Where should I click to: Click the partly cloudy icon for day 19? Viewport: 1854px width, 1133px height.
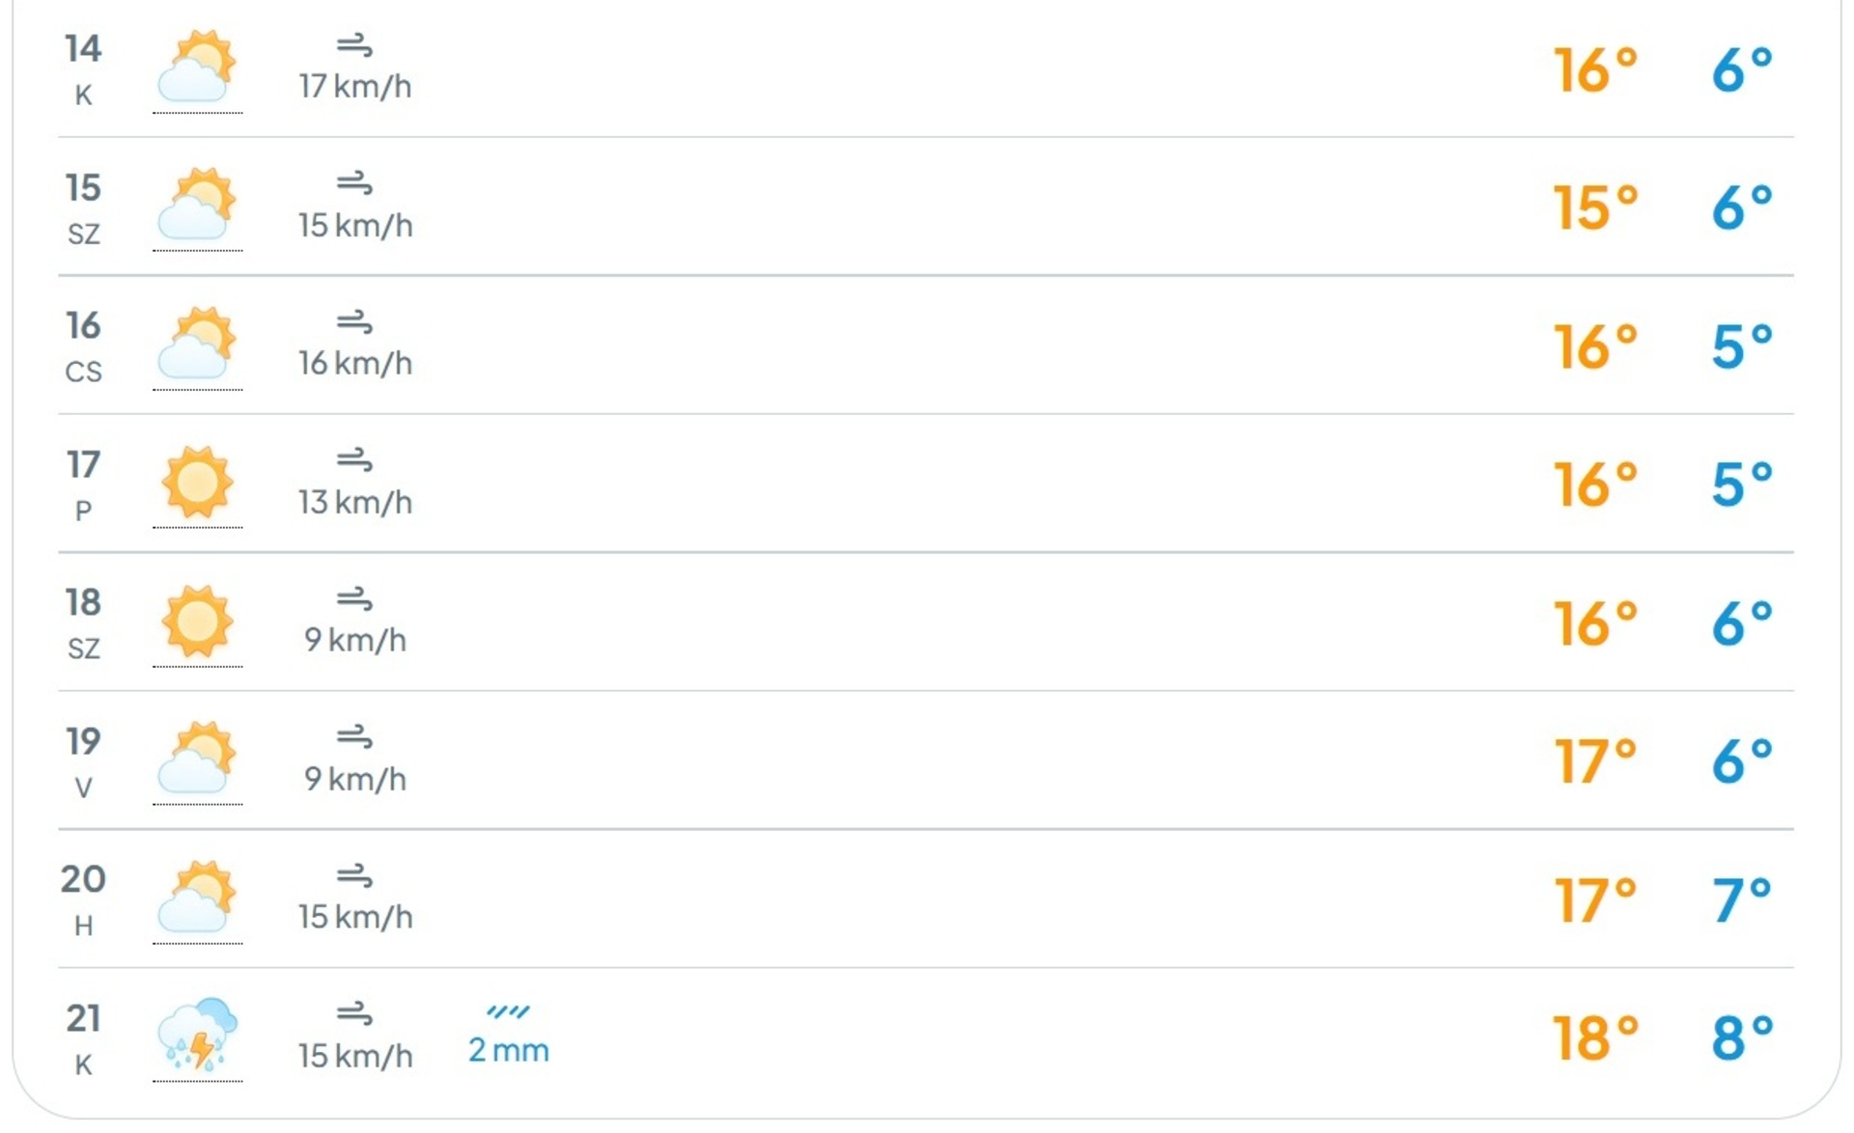(197, 760)
